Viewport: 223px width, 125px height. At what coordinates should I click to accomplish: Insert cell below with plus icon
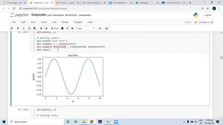(18, 28)
